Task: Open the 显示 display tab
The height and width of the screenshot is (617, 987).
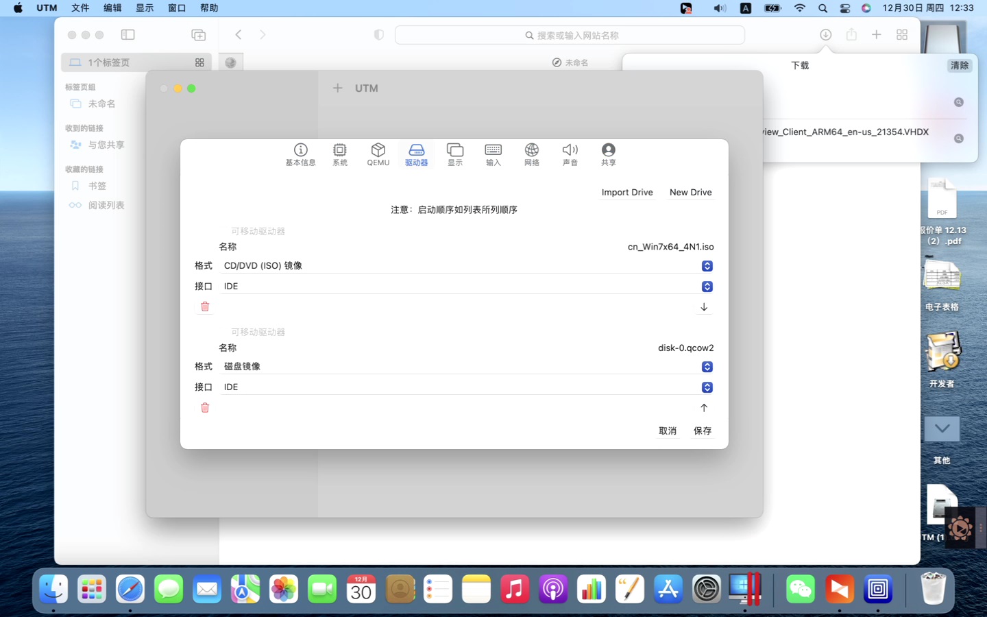Action: click(455, 154)
